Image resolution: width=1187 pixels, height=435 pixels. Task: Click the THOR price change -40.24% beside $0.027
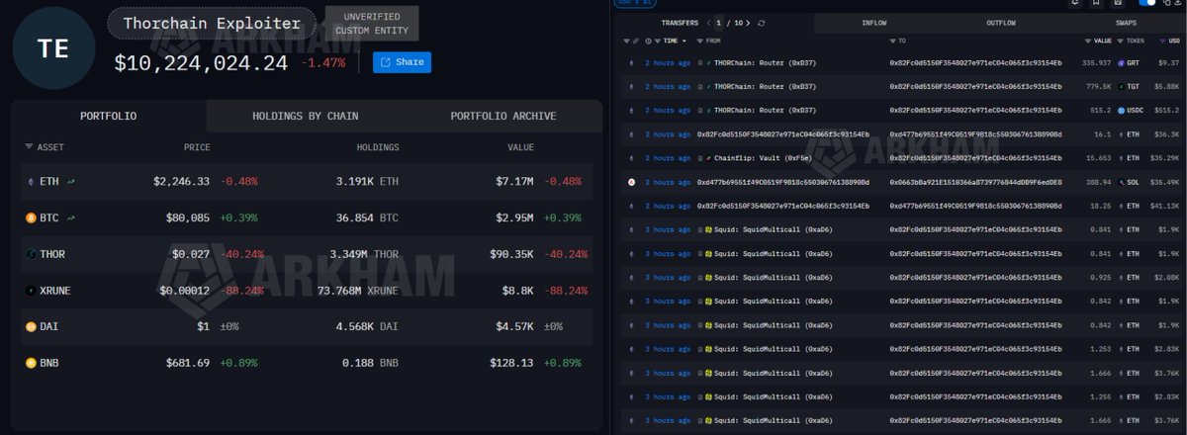click(241, 254)
